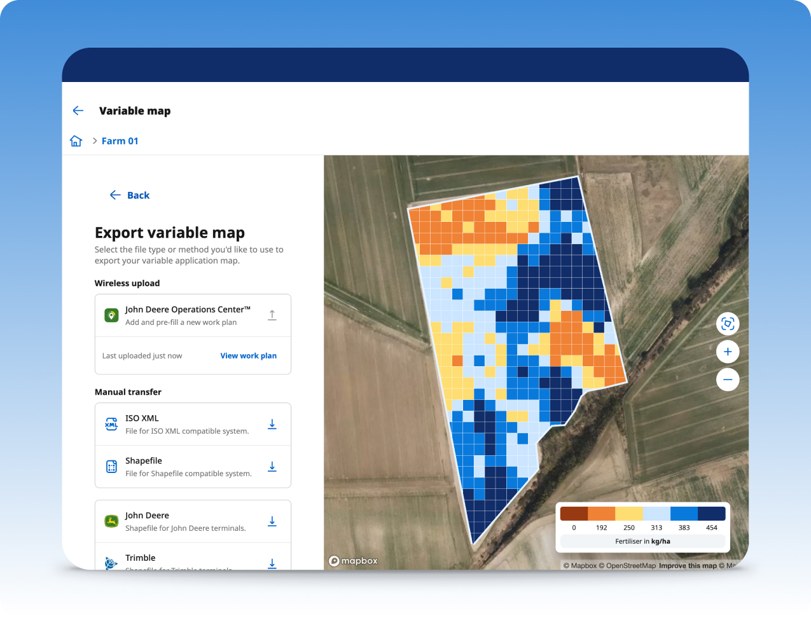Viewport: 811px width, 618px height.
Task: Open the View work plan link
Action: (x=248, y=356)
